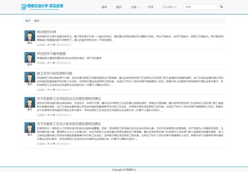Click the summary text of 明志楼开水房
This screenshot has width=248, height=172.
click(130, 38)
